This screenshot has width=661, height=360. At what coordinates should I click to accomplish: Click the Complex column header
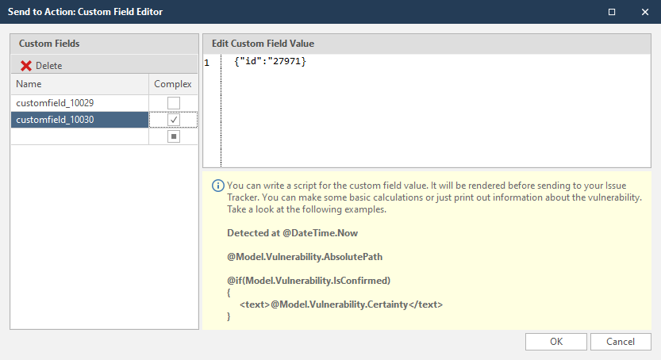click(x=172, y=84)
